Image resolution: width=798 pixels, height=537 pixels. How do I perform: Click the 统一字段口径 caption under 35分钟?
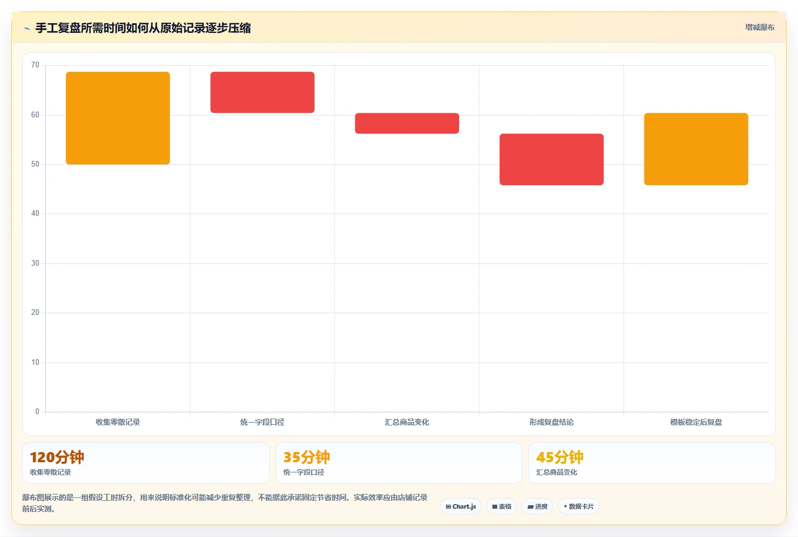click(304, 472)
